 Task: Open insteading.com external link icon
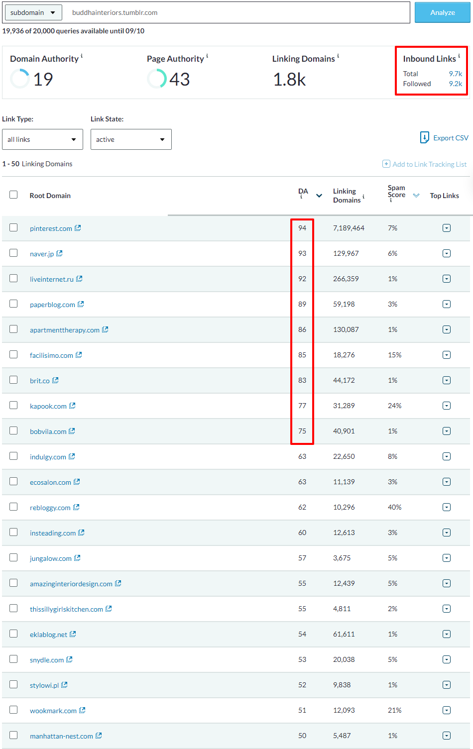[x=81, y=533]
